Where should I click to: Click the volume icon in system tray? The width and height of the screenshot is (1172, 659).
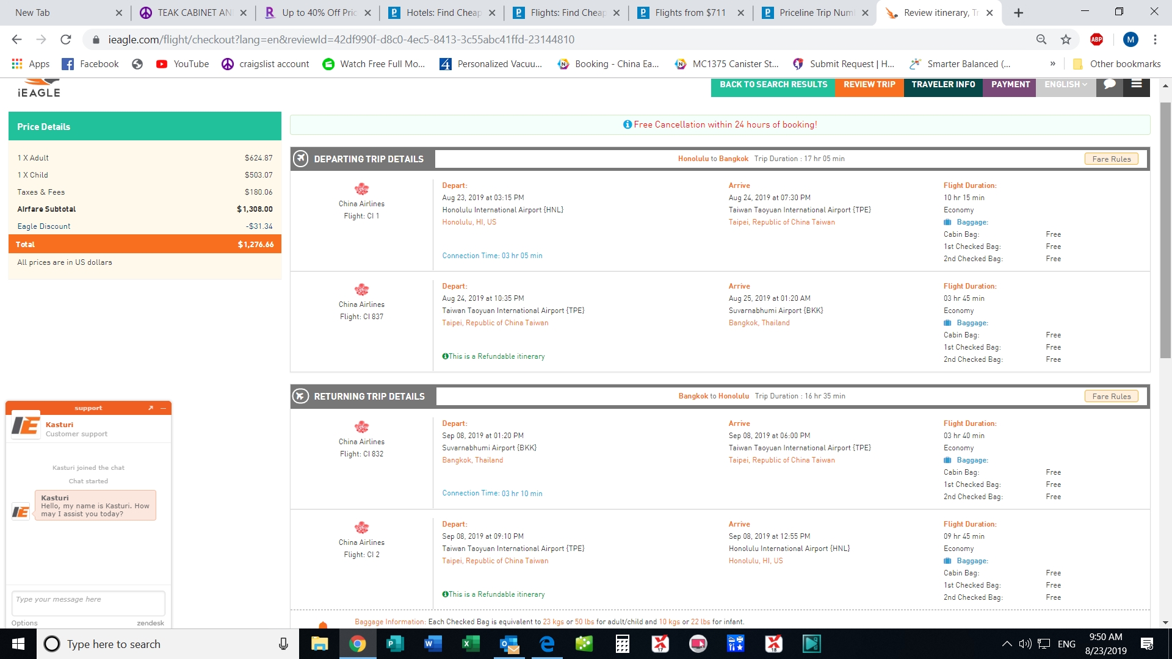[1025, 644]
